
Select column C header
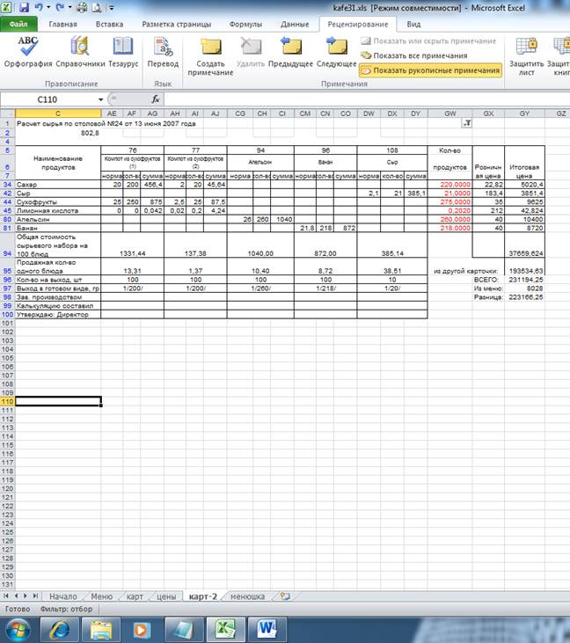click(x=58, y=113)
